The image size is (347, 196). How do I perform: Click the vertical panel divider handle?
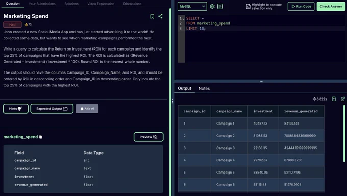tap(172, 101)
